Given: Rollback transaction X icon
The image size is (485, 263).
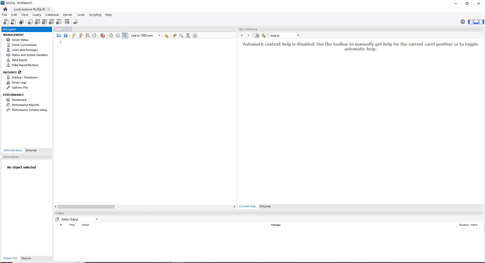Looking at the screenshot, I should (x=118, y=36).
